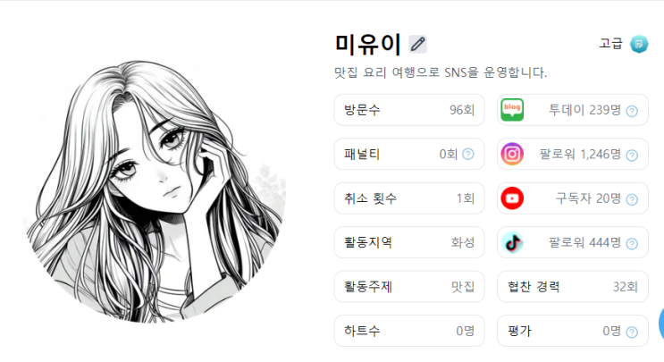Click the 활동주제 맛집 field
Viewport: 664px width, 362px height.
(x=409, y=287)
